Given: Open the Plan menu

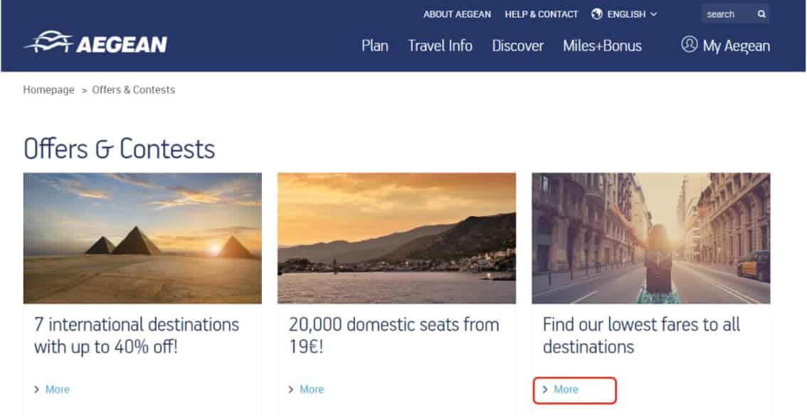Looking at the screenshot, I should pos(374,46).
